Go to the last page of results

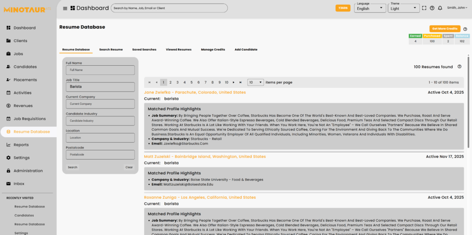coord(241,82)
